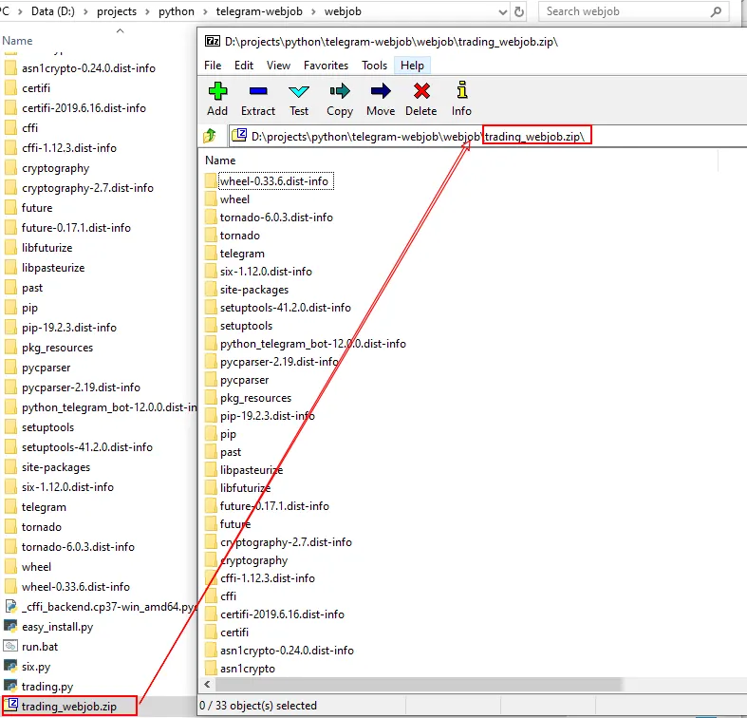This screenshot has height=718, width=747.
Task: Expand the chevron after 'projects' breadcrumb
Action: pyautogui.click(x=148, y=11)
